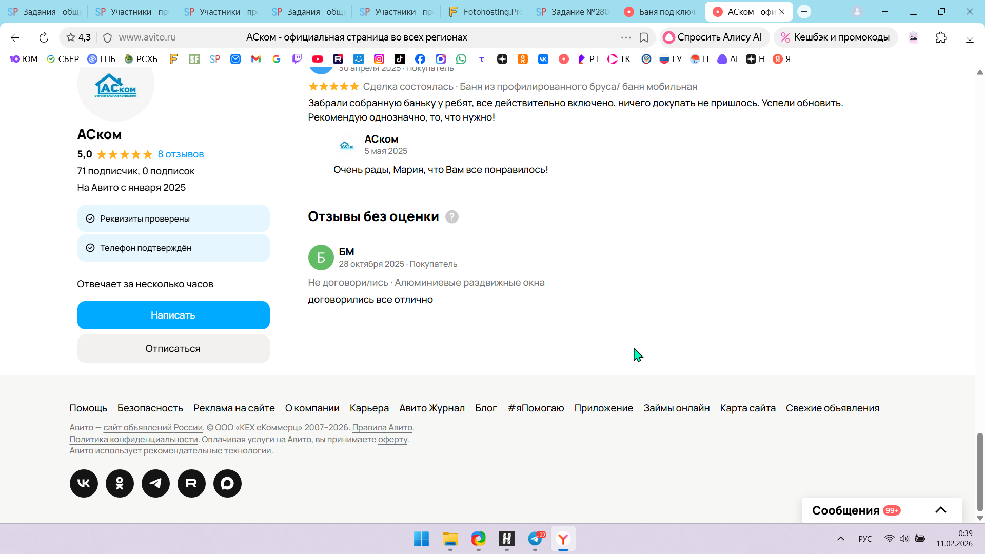The width and height of the screenshot is (985, 554).
Task: Show hidden system tray icons chevron
Action: tap(840, 539)
